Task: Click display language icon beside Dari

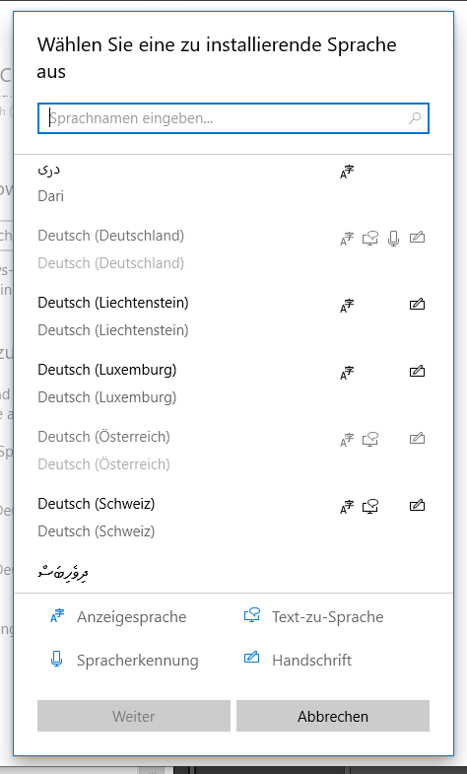Action: pos(347,172)
